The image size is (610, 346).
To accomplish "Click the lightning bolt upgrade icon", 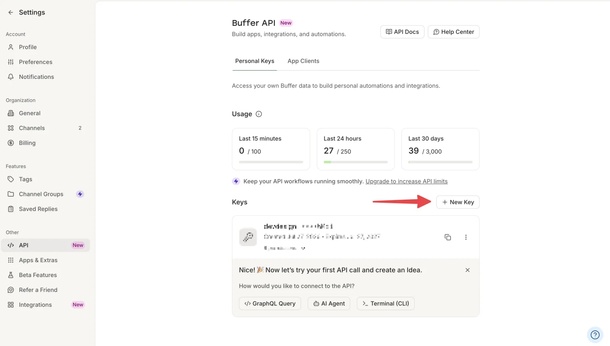I will tap(236, 181).
